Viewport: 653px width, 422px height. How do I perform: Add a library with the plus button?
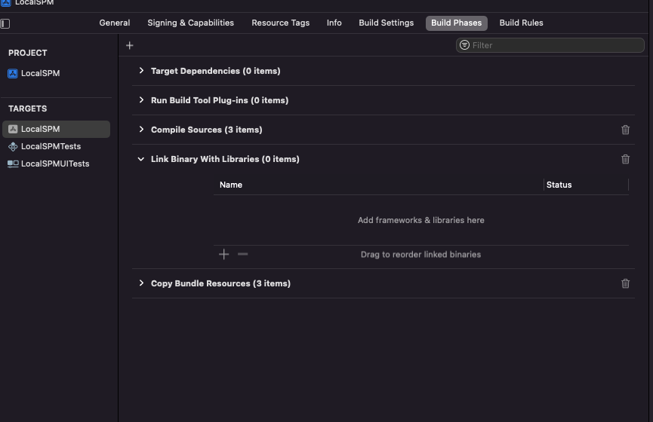click(x=223, y=254)
